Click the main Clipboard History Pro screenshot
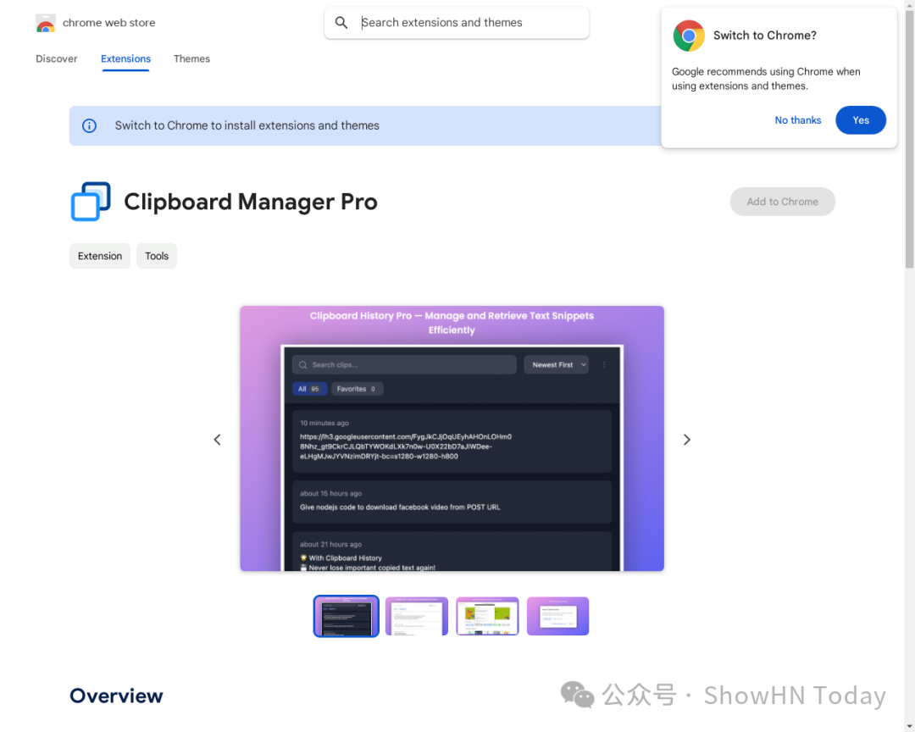 coord(452,438)
